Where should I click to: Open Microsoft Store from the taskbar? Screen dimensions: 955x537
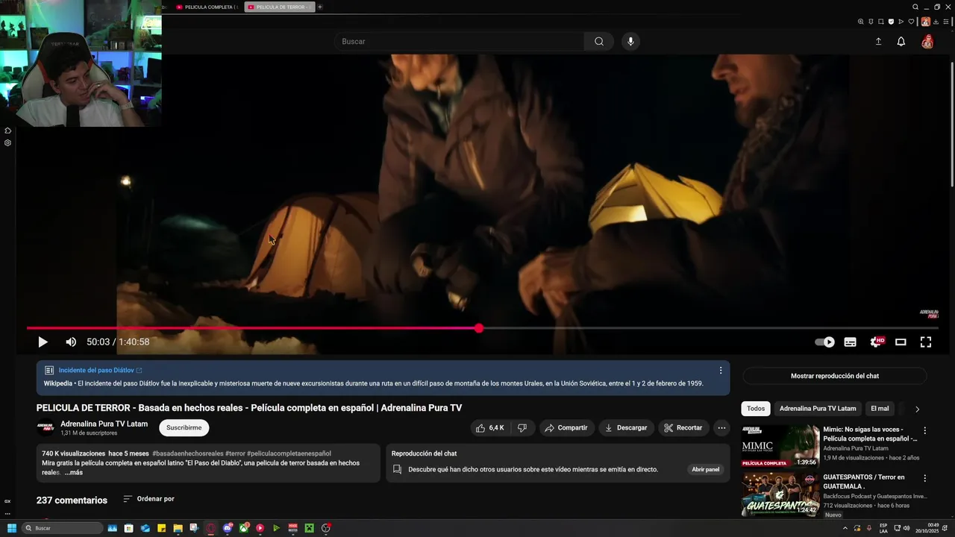point(128,528)
